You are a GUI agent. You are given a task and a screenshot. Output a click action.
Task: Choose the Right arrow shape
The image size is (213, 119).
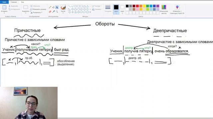coord(81,9)
